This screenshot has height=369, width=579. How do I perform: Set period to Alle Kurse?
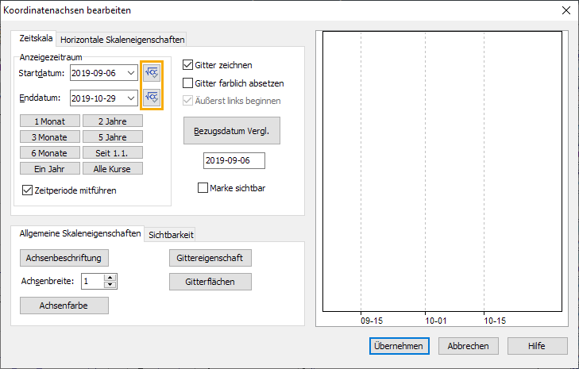coord(112,168)
